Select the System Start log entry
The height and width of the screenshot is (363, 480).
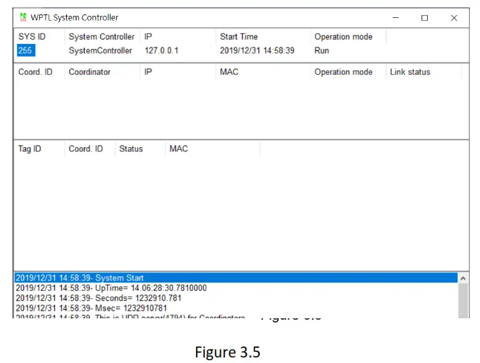236,278
